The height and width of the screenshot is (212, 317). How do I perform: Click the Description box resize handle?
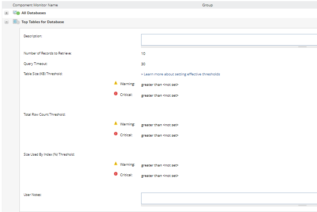(302, 47)
